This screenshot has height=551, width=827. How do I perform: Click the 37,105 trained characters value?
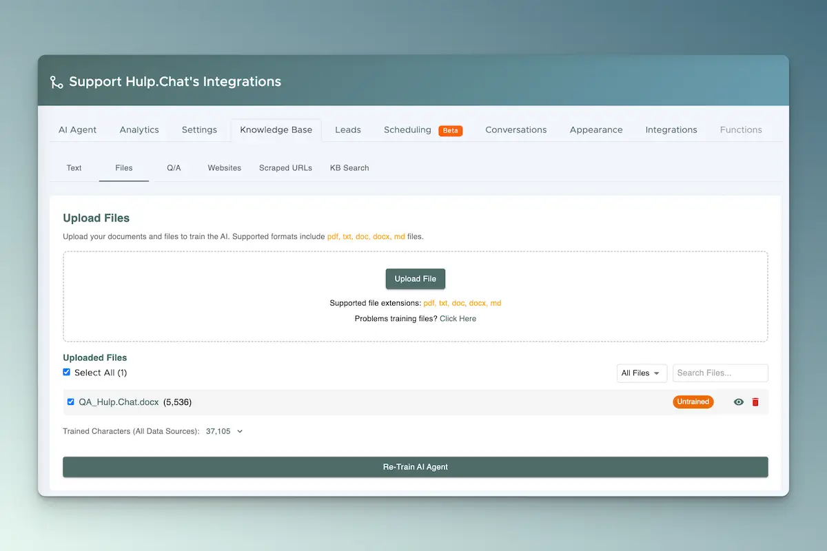click(x=218, y=431)
